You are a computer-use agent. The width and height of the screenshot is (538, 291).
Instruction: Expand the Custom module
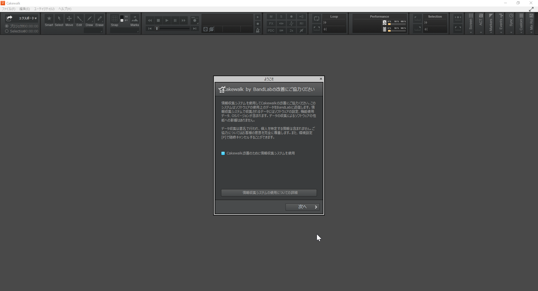[521, 24]
